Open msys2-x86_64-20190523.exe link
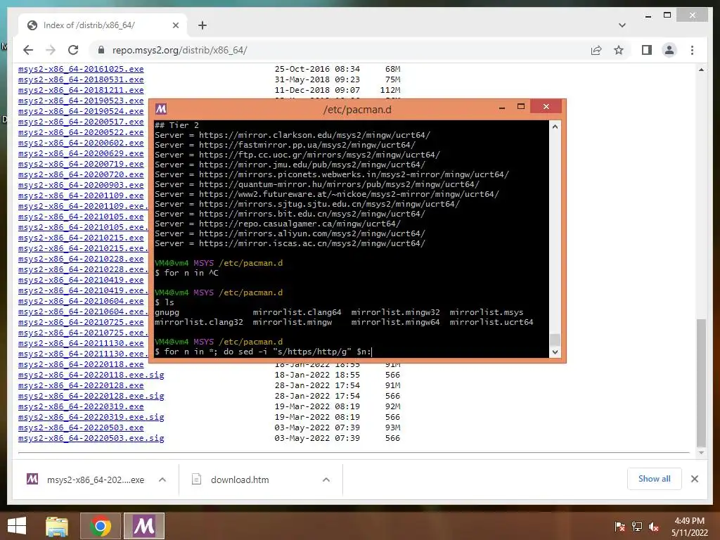The height and width of the screenshot is (540, 720). coord(81,101)
